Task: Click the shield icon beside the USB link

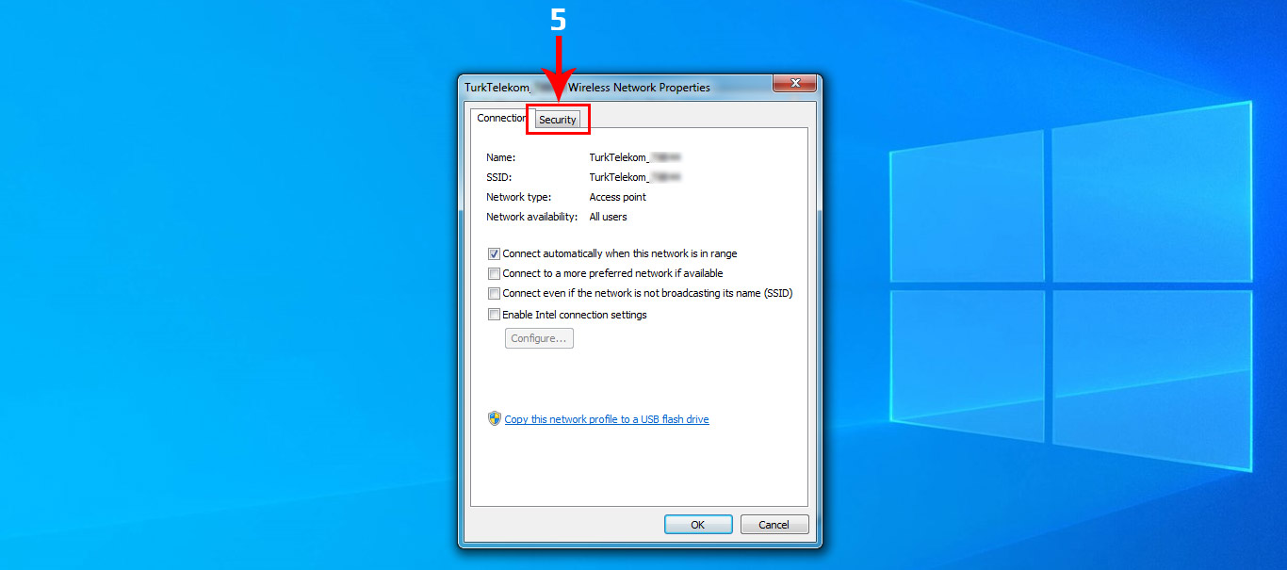Action: (495, 419)
